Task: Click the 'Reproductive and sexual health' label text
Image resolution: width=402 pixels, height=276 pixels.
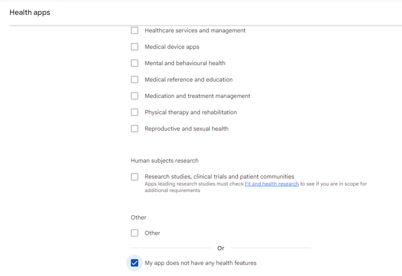Action: click(x=186, y=129)
